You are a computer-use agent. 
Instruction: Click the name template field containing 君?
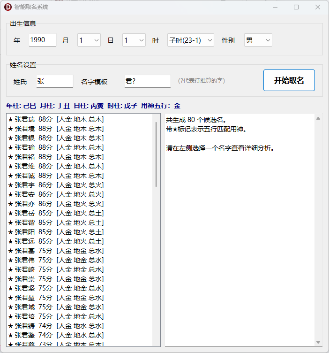[148, 81]
